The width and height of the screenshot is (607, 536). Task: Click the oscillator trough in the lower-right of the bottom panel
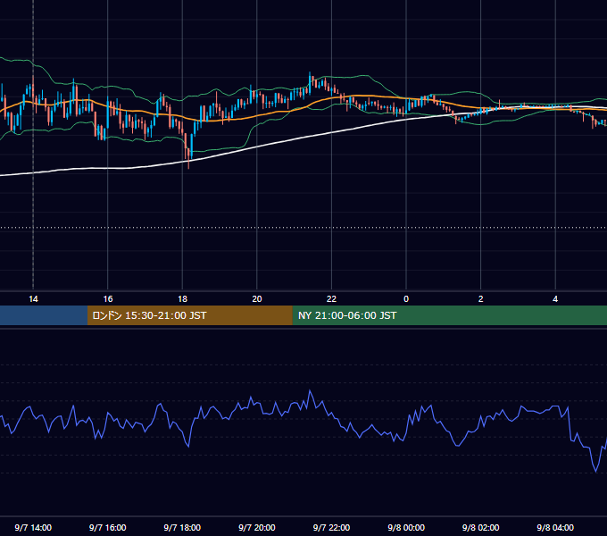[x=595, y=470]
